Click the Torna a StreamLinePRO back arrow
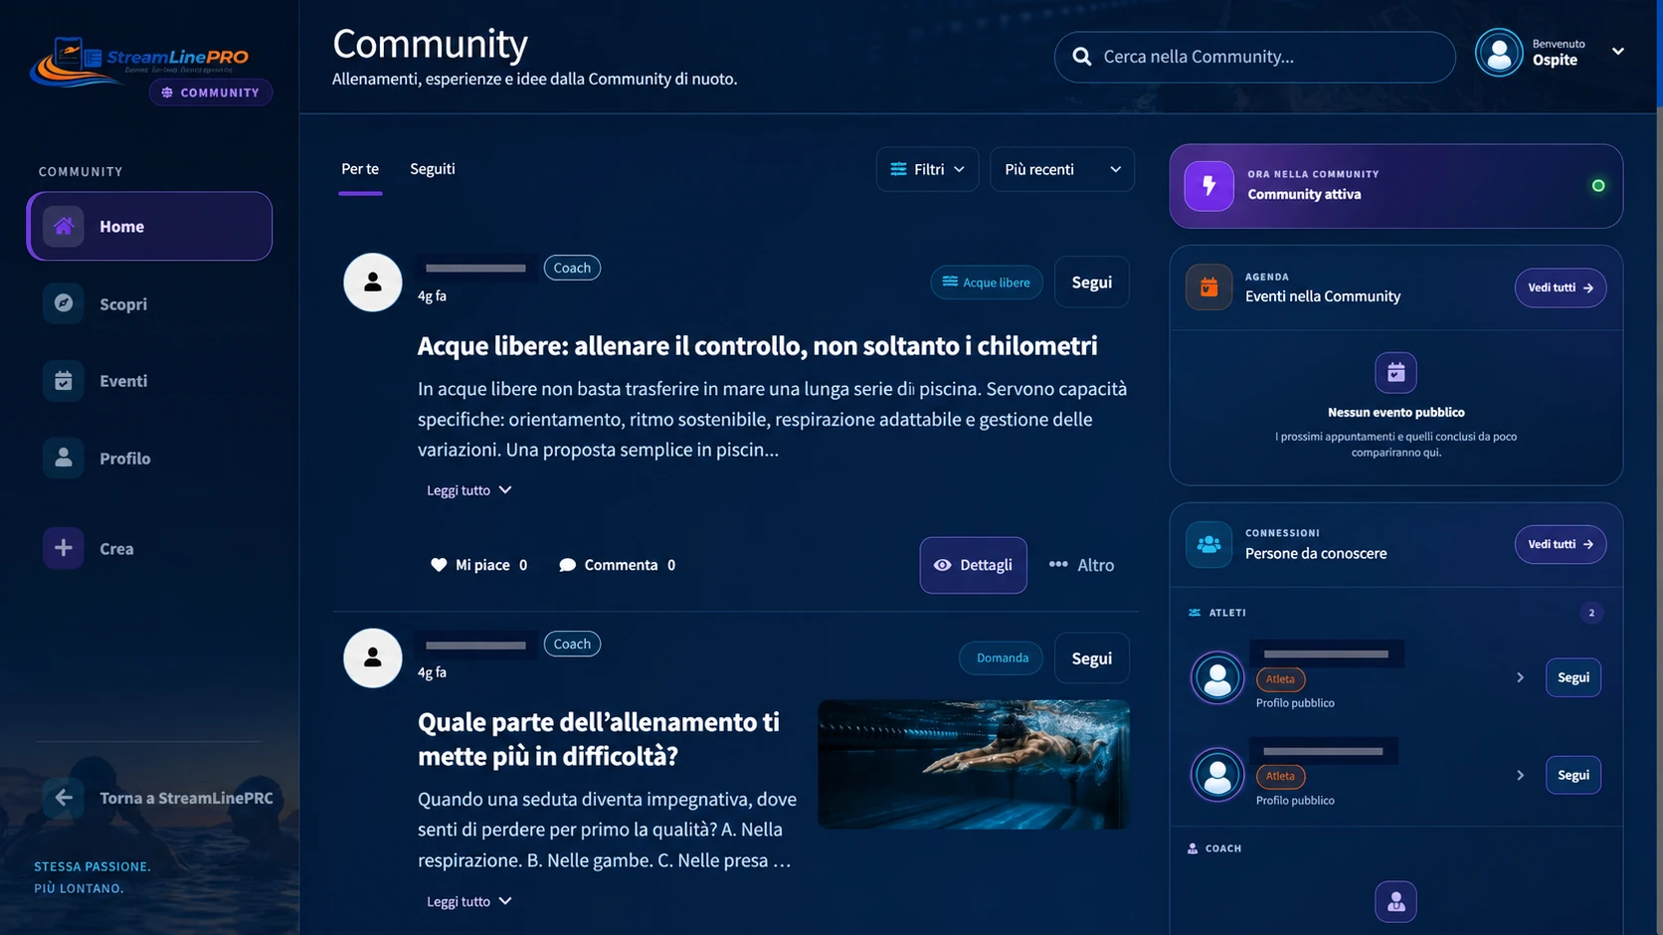The height and width of the screenshot is (935, 1663). pos(63,798)
